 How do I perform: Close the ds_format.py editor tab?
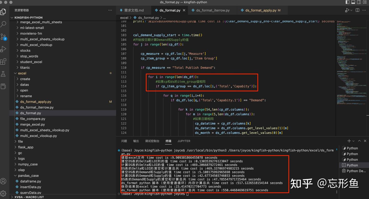184,10
